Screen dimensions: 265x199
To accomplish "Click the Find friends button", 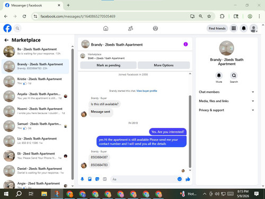I will tap(217, 28).
